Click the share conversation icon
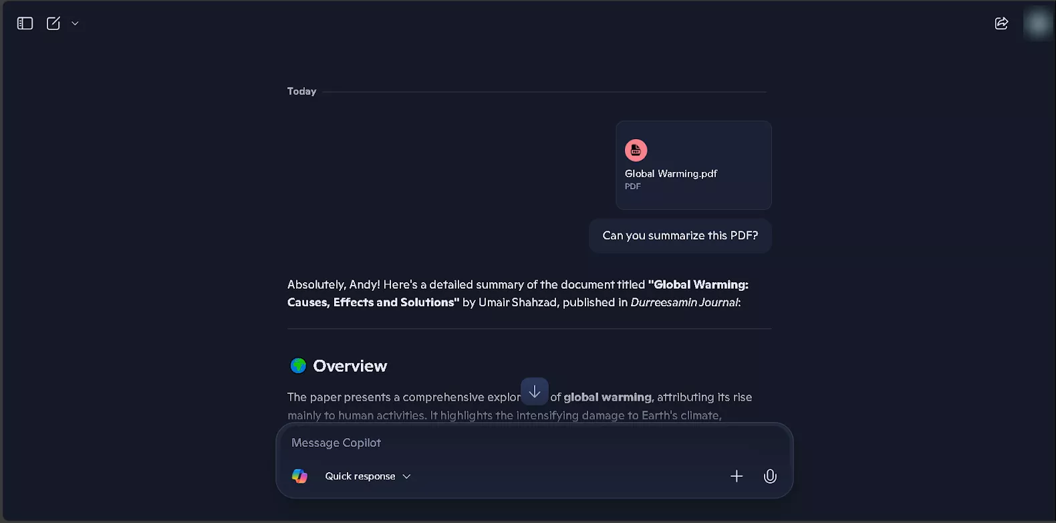Viewport: 1056px width, 523px height. click(1001, 23)
